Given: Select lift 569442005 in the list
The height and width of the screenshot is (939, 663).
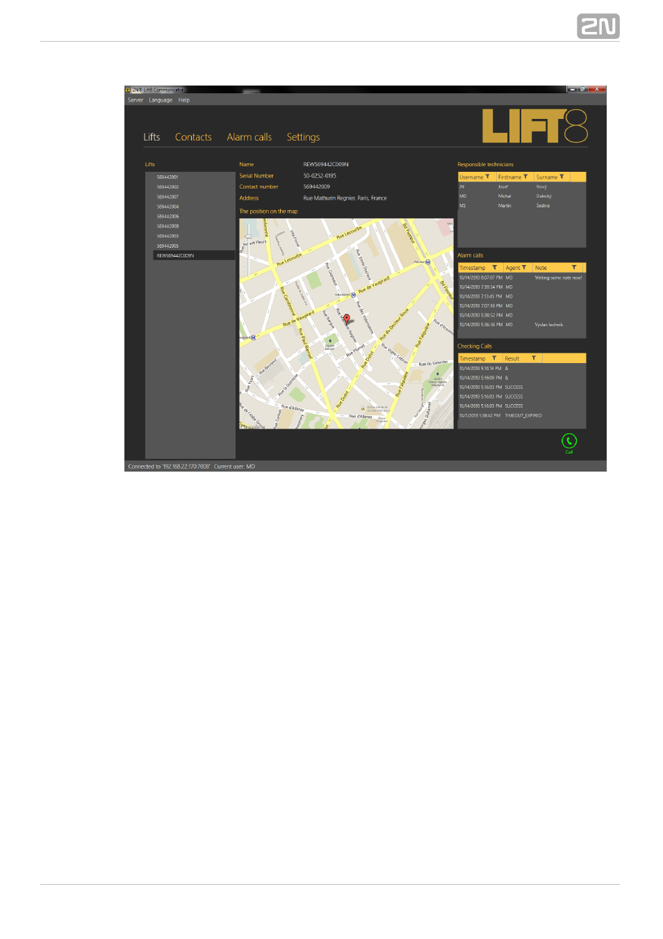Looking at the screenshot, I should tap(194, 246).
